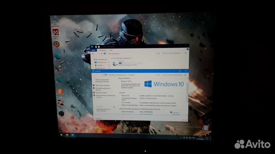Viewport: 275px width, 154px height.
Task: Open the colorful balls desktop shortcut
Action: click(58, 68)
